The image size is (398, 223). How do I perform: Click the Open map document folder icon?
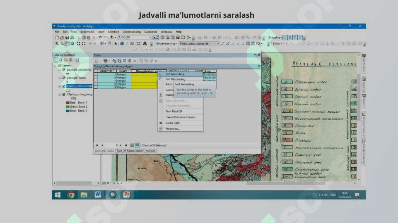62,38
